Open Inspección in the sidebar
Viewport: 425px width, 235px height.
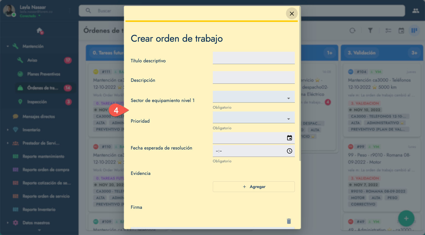tap(37, 102)
